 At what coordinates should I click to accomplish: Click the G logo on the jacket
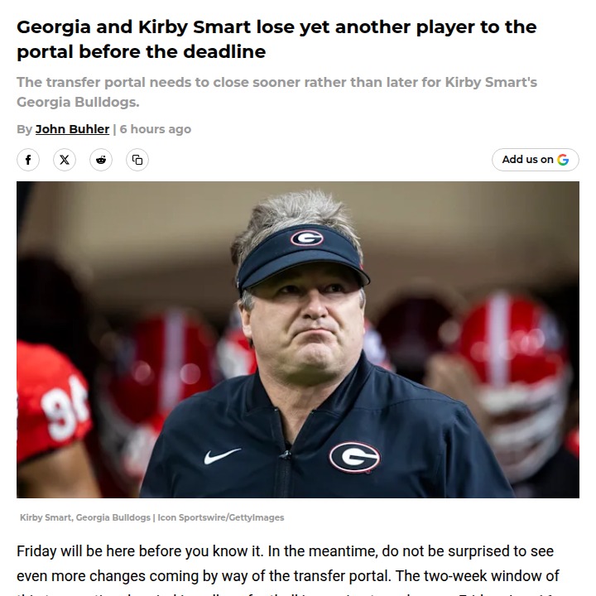(x=353, y=456)
